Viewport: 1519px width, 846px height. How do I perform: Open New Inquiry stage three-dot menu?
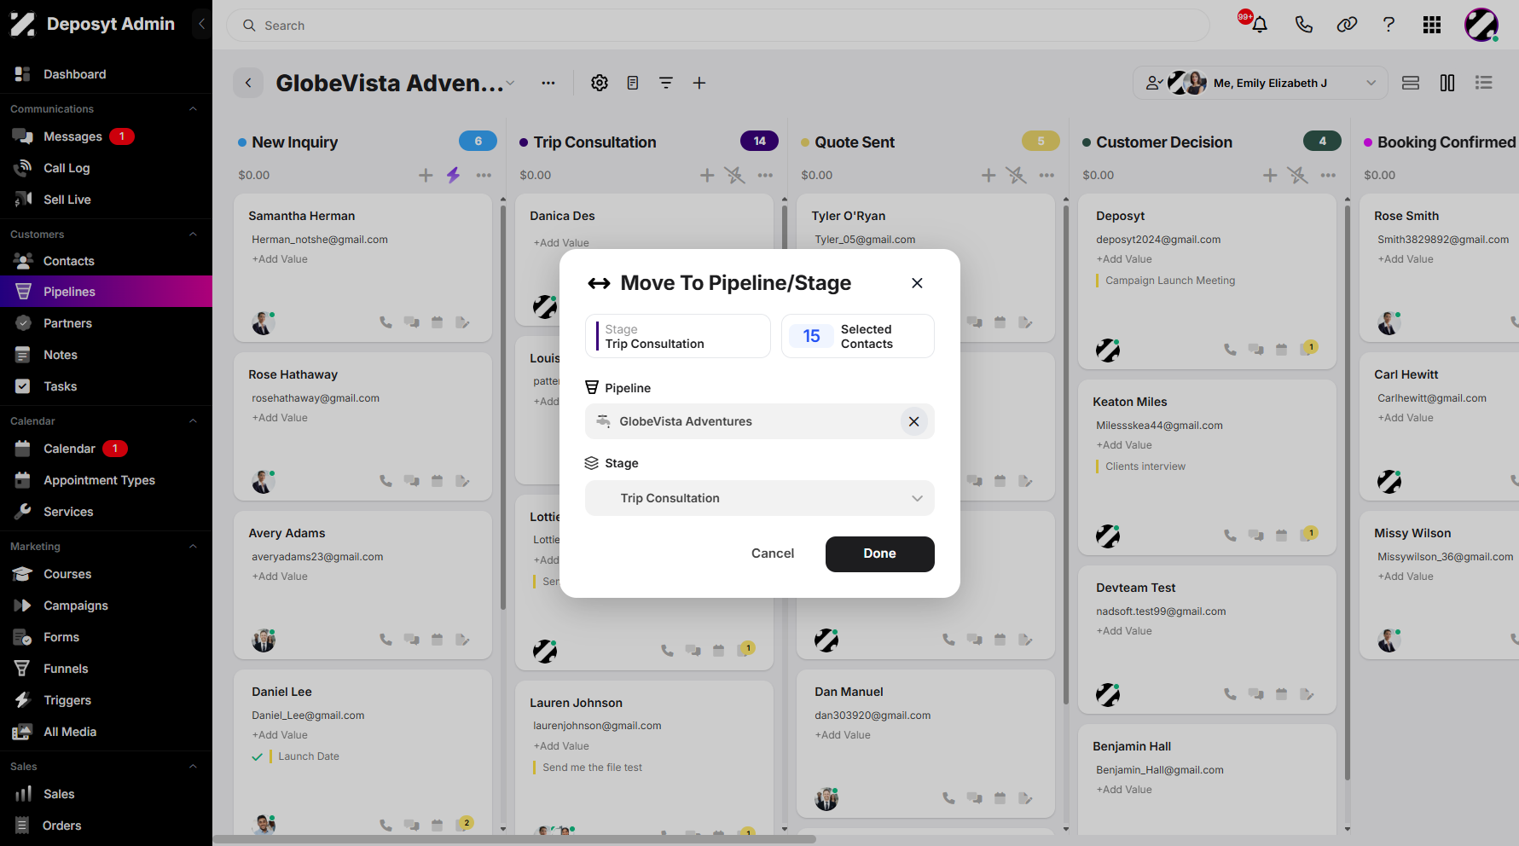click(484, 175)
